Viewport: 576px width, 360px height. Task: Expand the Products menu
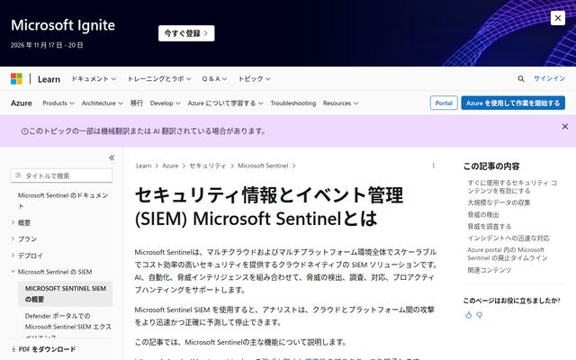(58, 103)
